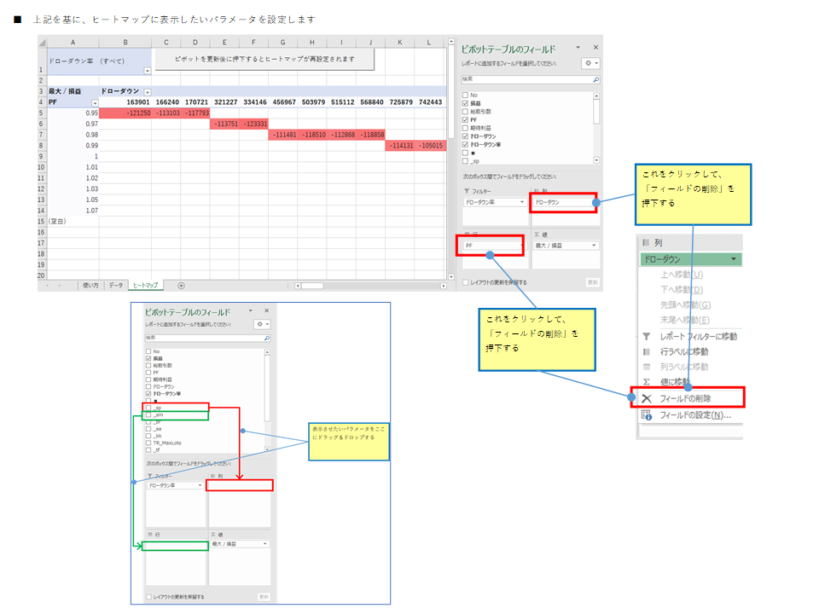Toggle レイアウトの更新を保留する in upper pane
Image resolution: width=819 pixels, height=614 pixels.
pyautogui.click(x=466, y=282)
